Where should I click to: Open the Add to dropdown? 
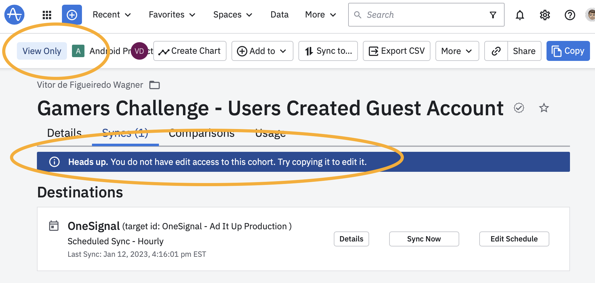[262, 51]
